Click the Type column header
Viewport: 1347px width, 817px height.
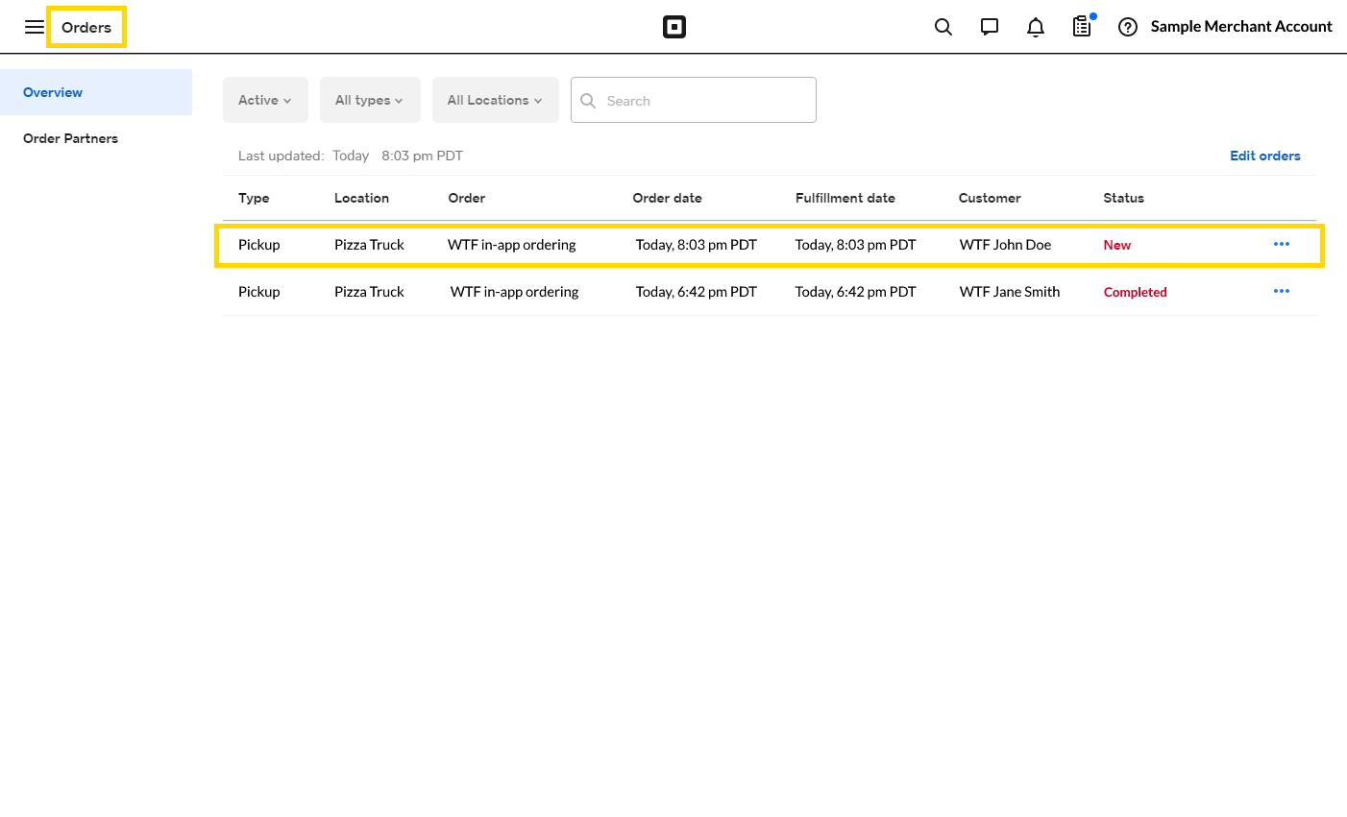tap(254, 198)
